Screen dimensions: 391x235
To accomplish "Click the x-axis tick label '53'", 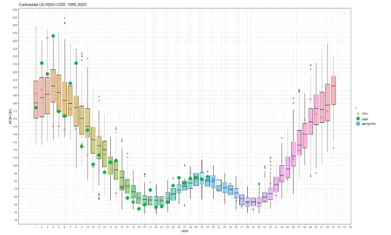I will (x=333, y=227).
